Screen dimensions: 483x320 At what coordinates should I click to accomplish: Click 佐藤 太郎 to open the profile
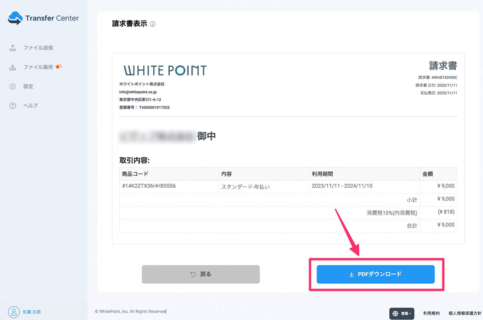(x=31, y=312)
